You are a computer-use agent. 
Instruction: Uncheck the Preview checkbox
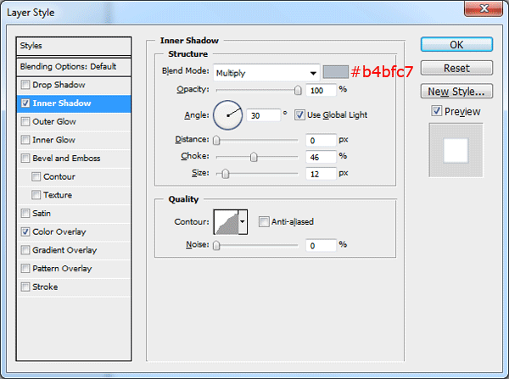[436, 111]
